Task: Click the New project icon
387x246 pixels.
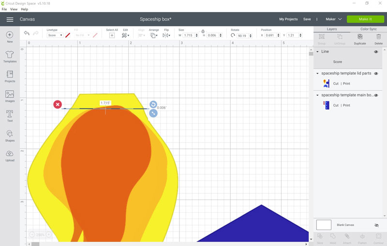Action: click(x=10, y=35)
